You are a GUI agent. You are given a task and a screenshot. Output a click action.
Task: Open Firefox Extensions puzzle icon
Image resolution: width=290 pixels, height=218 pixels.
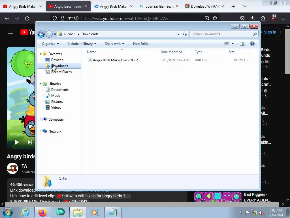pos(263,18)
